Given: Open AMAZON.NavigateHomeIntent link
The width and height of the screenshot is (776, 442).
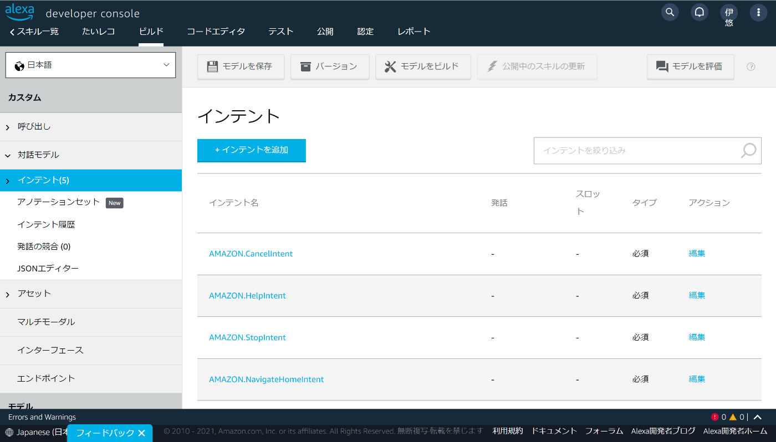Looking at the screenshot, I should (266, 379).
